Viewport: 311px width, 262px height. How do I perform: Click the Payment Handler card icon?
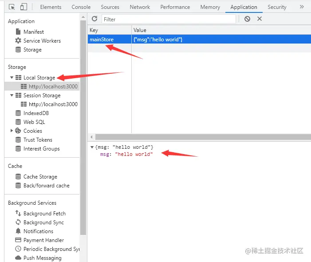18,240
